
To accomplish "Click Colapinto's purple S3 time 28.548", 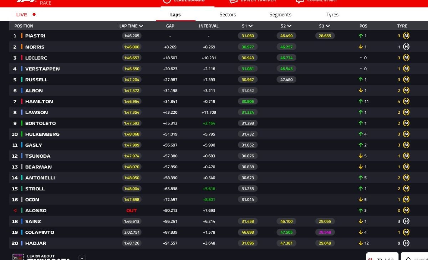I will pos(325,232).
